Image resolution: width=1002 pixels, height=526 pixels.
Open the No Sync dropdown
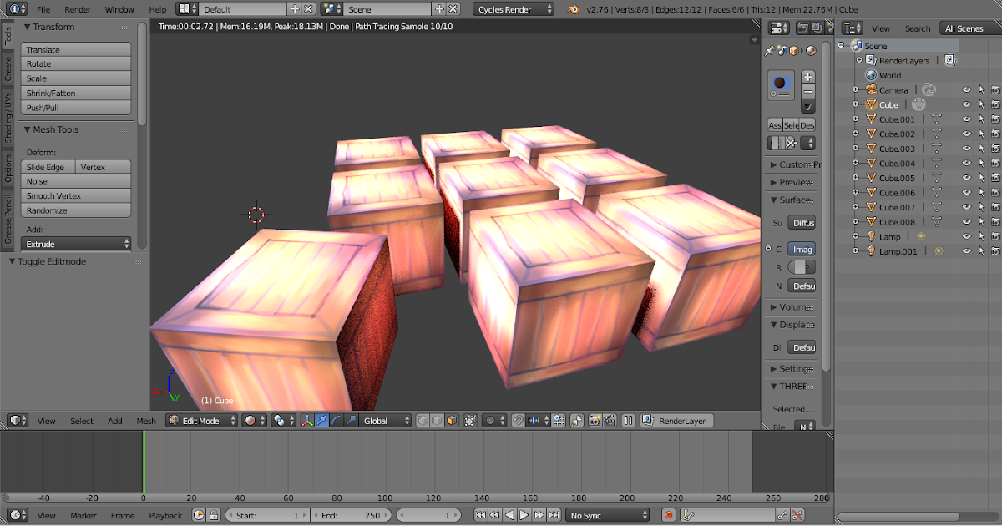[x=607, y=516]
